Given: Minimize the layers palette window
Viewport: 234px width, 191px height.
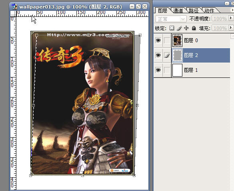Looking at the screenshot, I should coord(227,3).
